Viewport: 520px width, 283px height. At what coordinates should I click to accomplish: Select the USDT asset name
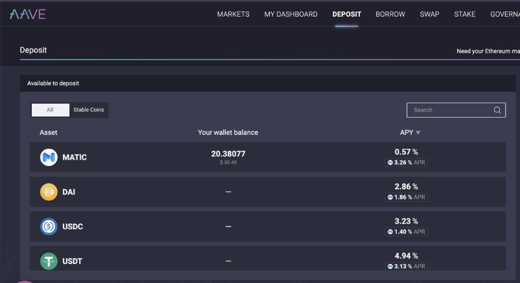pos(72,261)
